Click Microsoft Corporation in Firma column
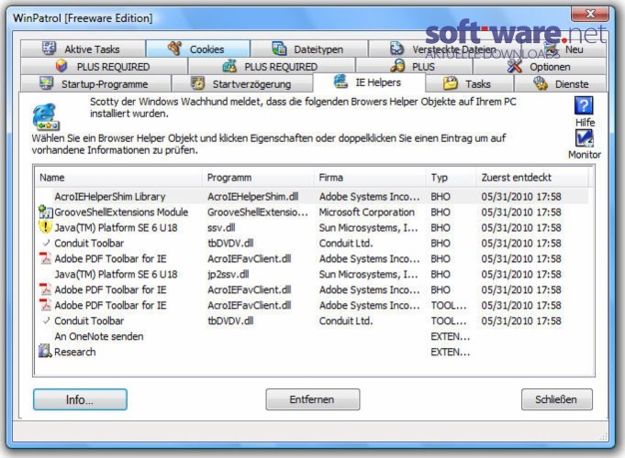This screenshot has width=625, height=458. (367, 213)
